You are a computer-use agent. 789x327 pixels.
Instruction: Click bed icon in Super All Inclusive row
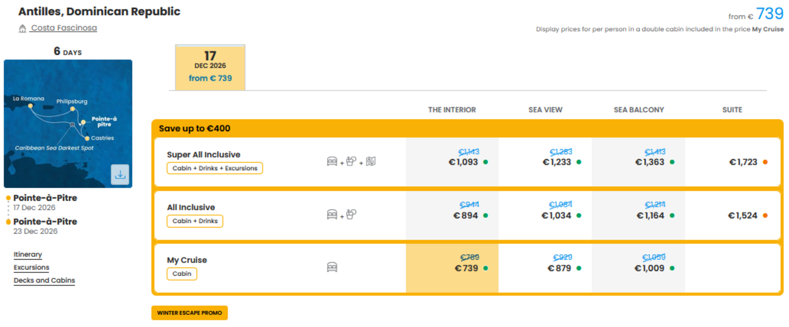pos(332,161)
